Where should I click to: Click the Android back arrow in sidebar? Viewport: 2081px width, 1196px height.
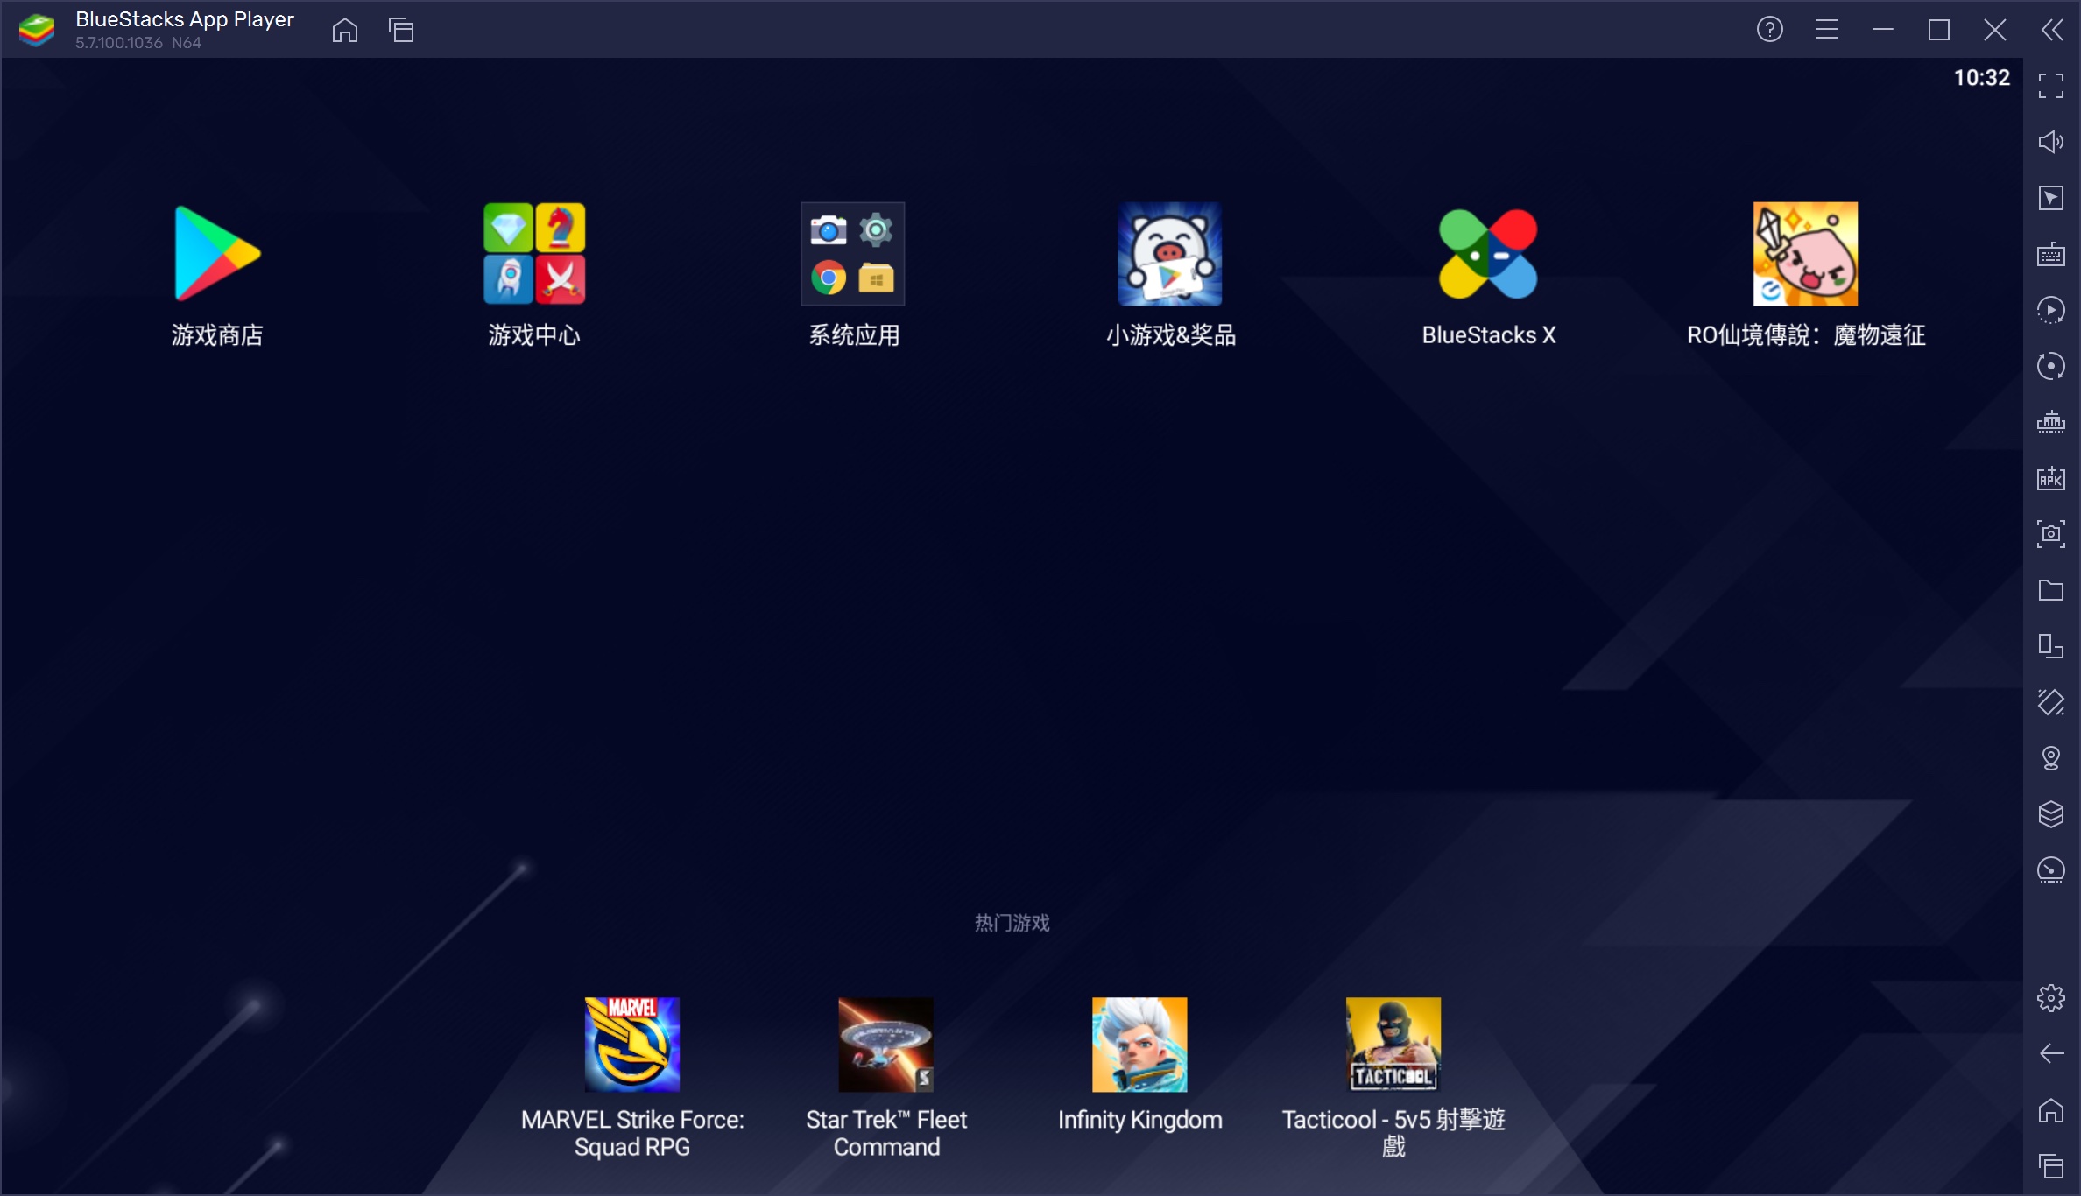pyautogui.click(x=2051, y=1054)
